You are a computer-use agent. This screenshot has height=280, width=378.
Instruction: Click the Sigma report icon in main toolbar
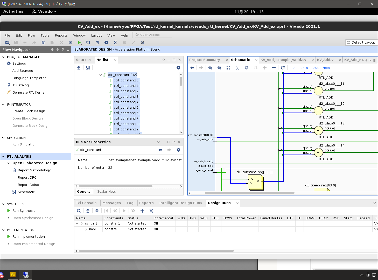coord(115,43)
